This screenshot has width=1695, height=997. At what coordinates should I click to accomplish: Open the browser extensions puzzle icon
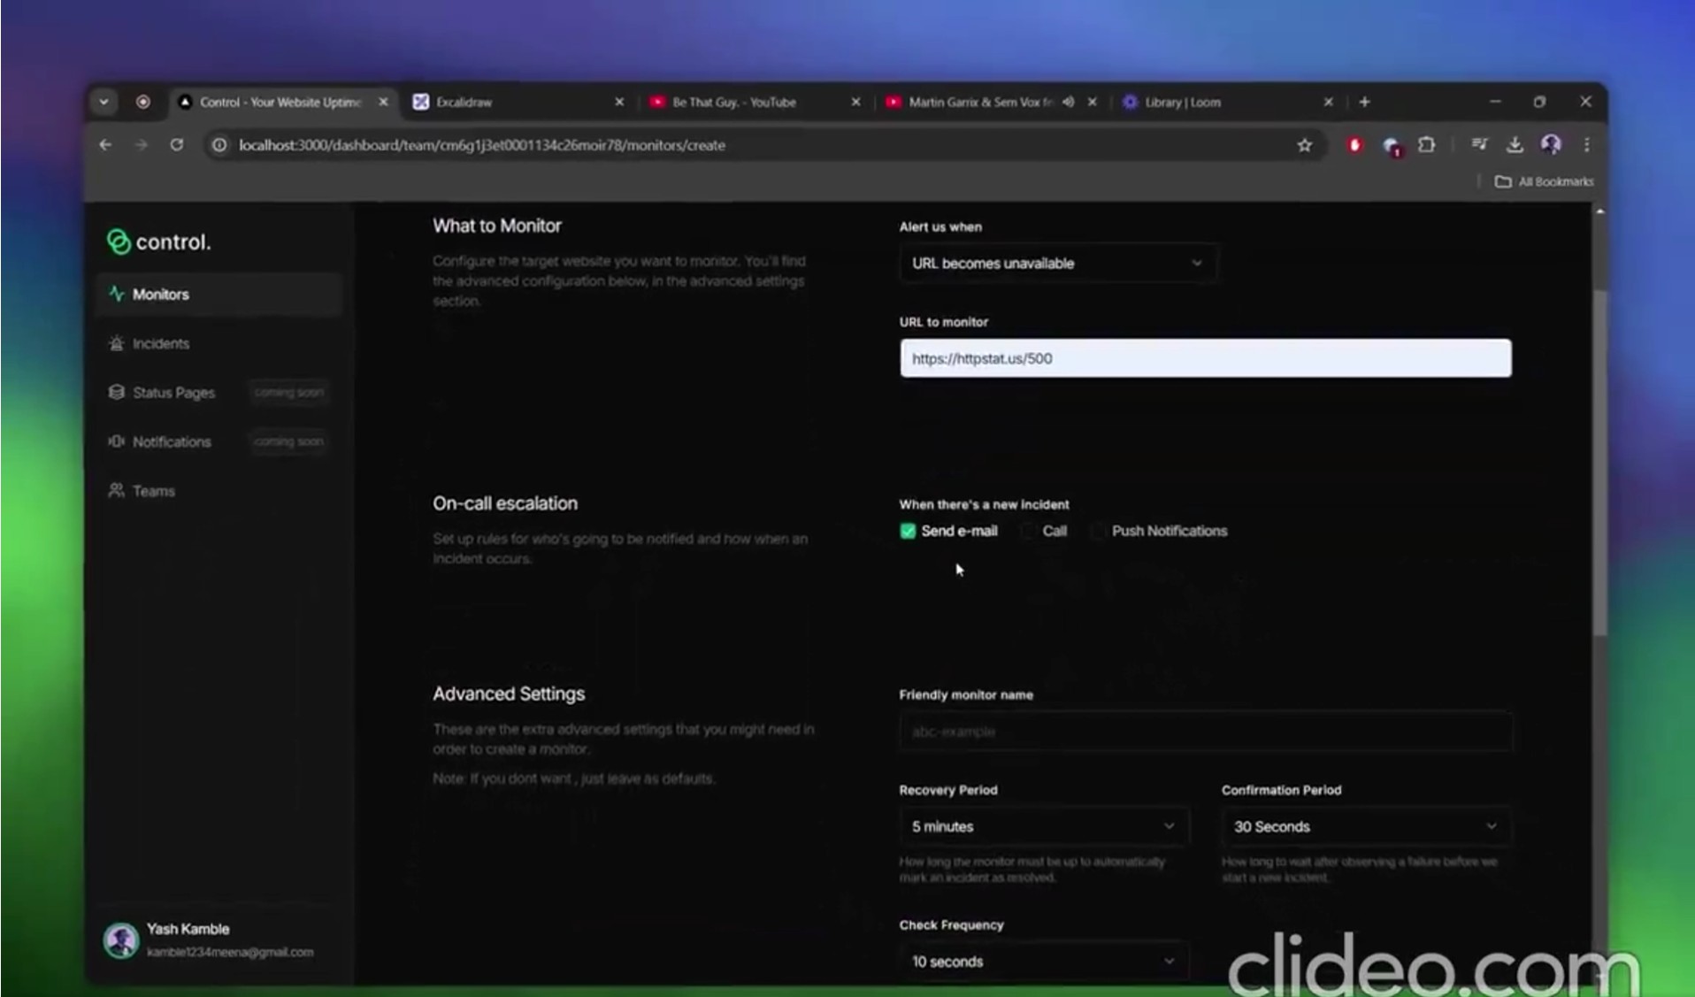tap(1426, 145)
